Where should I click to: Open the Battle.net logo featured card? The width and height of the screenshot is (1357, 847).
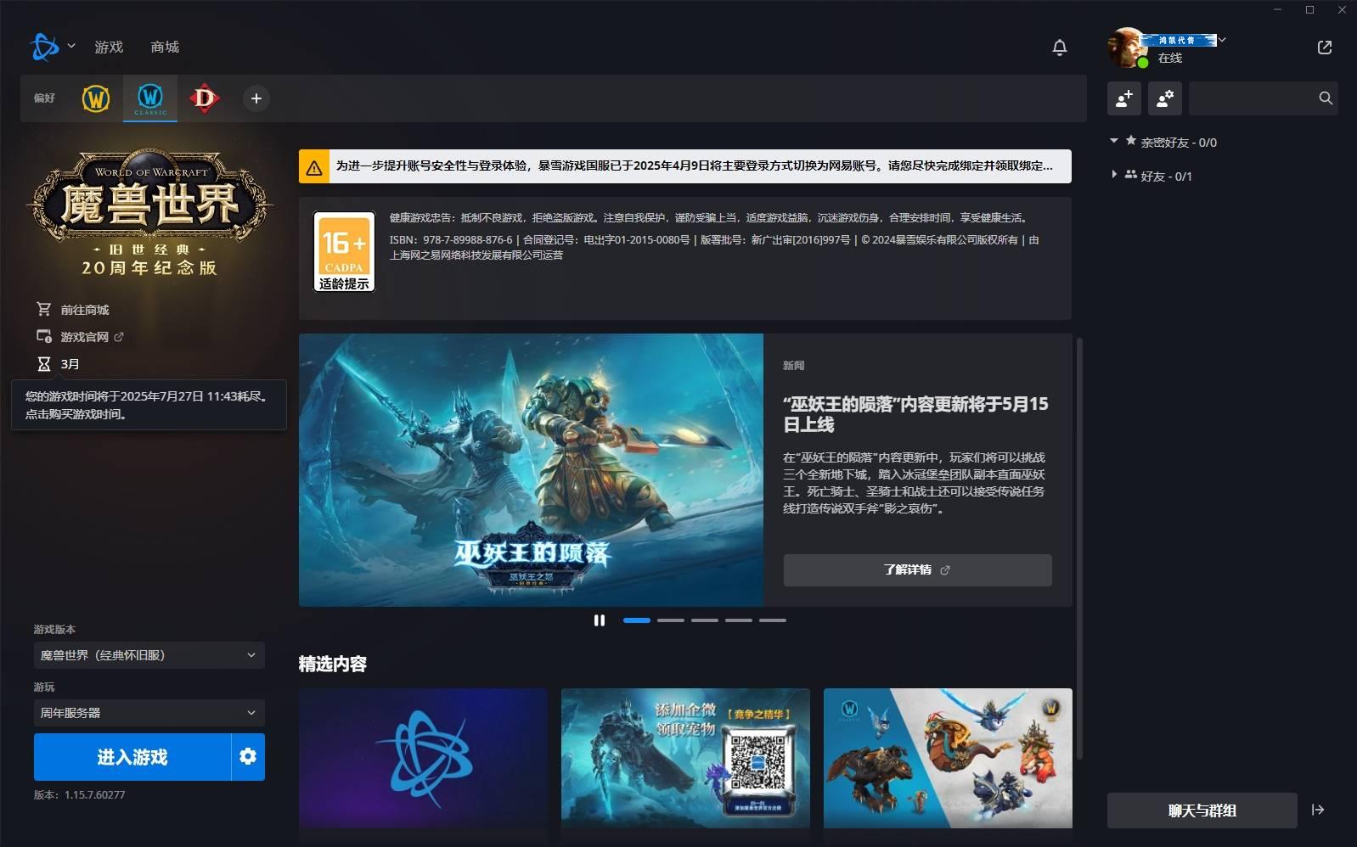(x=423, y=758)
